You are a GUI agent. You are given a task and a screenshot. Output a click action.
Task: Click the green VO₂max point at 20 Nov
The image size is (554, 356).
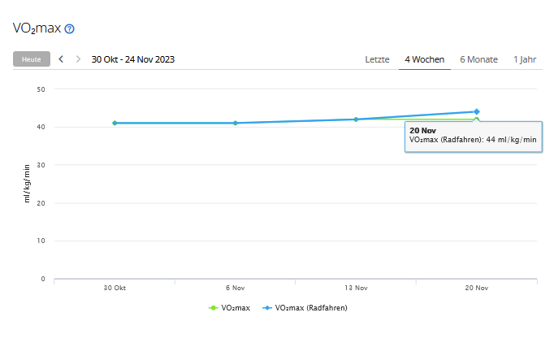click(x=477, y=119)
